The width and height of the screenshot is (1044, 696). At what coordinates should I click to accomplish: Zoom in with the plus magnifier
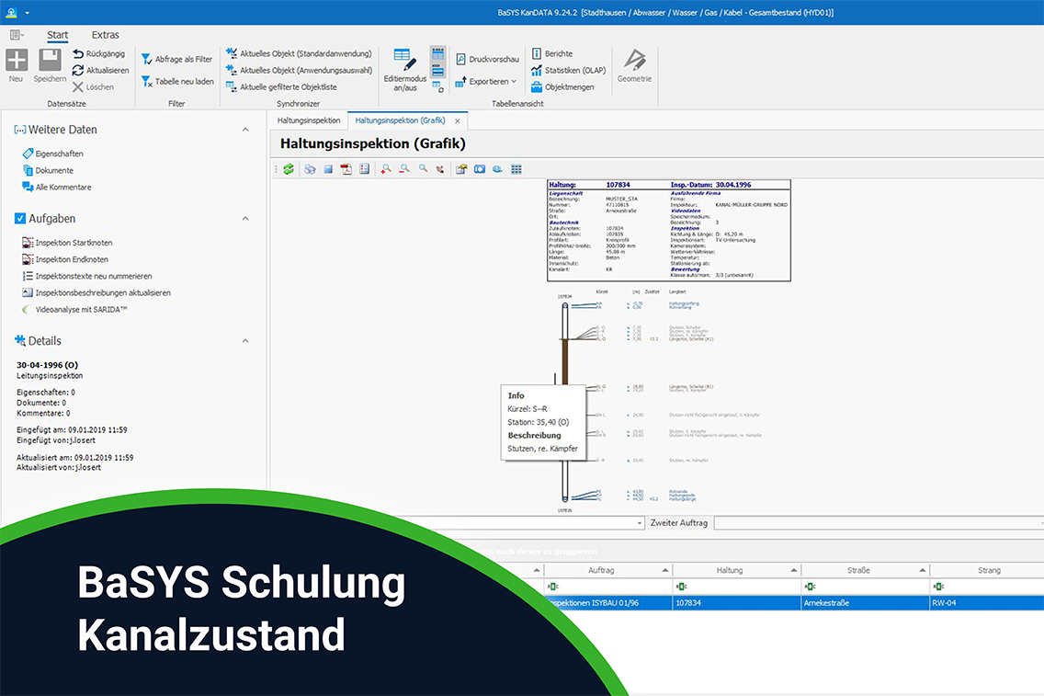(386, 169)
